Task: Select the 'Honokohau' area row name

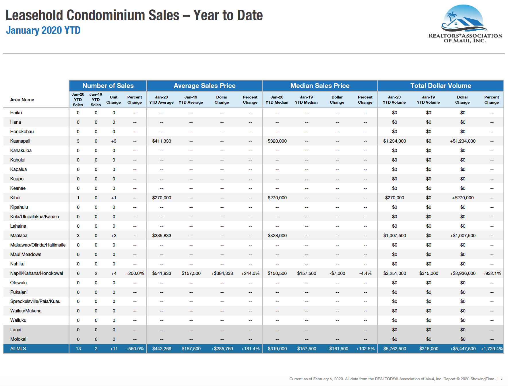Action: (x=22, y=131)
